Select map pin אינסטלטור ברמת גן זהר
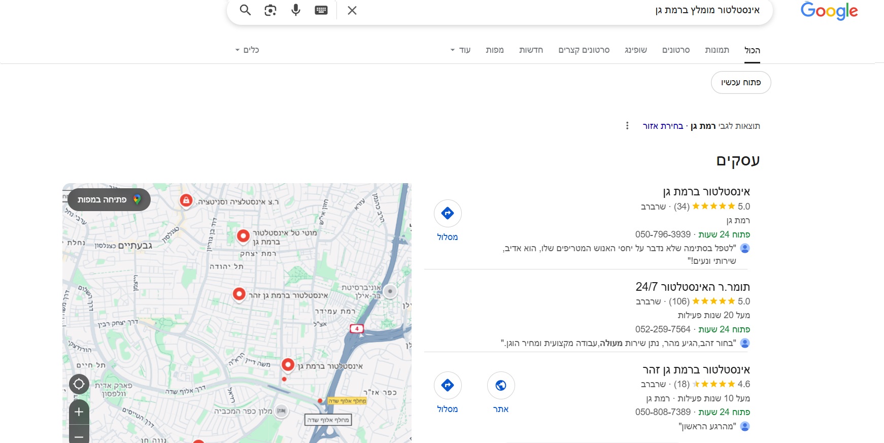The width and height of the screenshot is (884, 443). coord(239,294)
